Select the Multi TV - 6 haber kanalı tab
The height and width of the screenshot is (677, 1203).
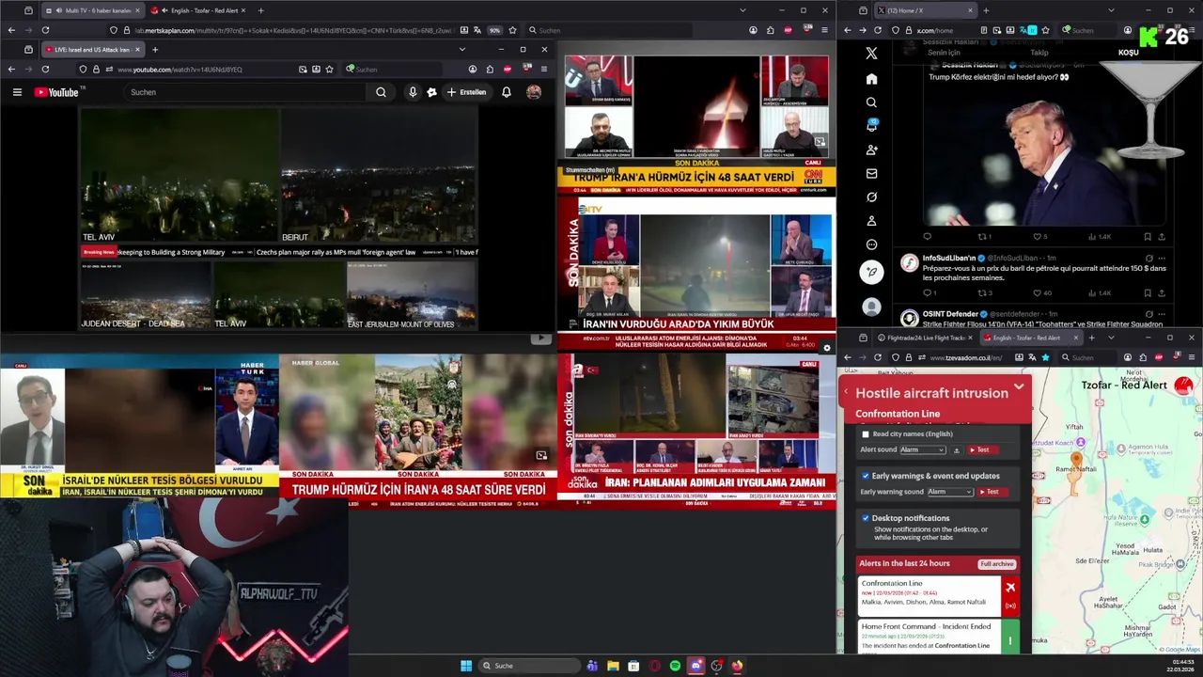coord(92,10)
